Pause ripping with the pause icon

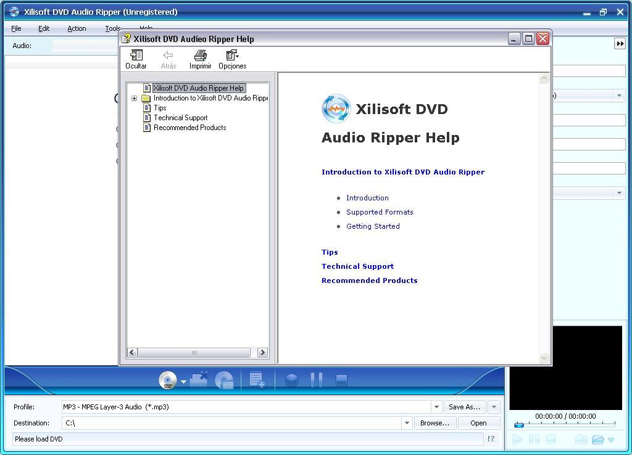click(x=317, y=380)
